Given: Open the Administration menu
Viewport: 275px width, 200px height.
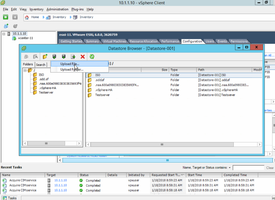Looking at the screenshot, I should click(x=57, y=9).
